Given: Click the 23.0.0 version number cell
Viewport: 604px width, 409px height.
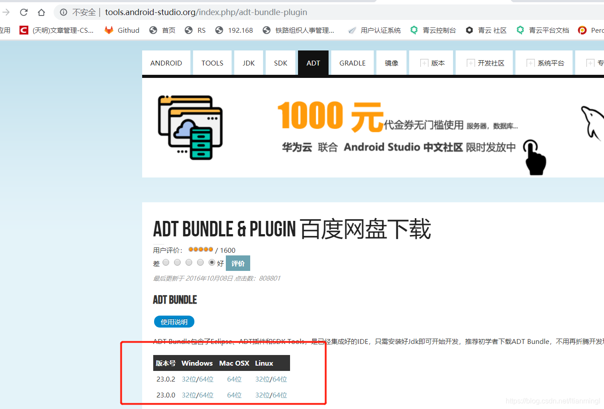Looking at the screenshot, I should (x=166, y=395).
